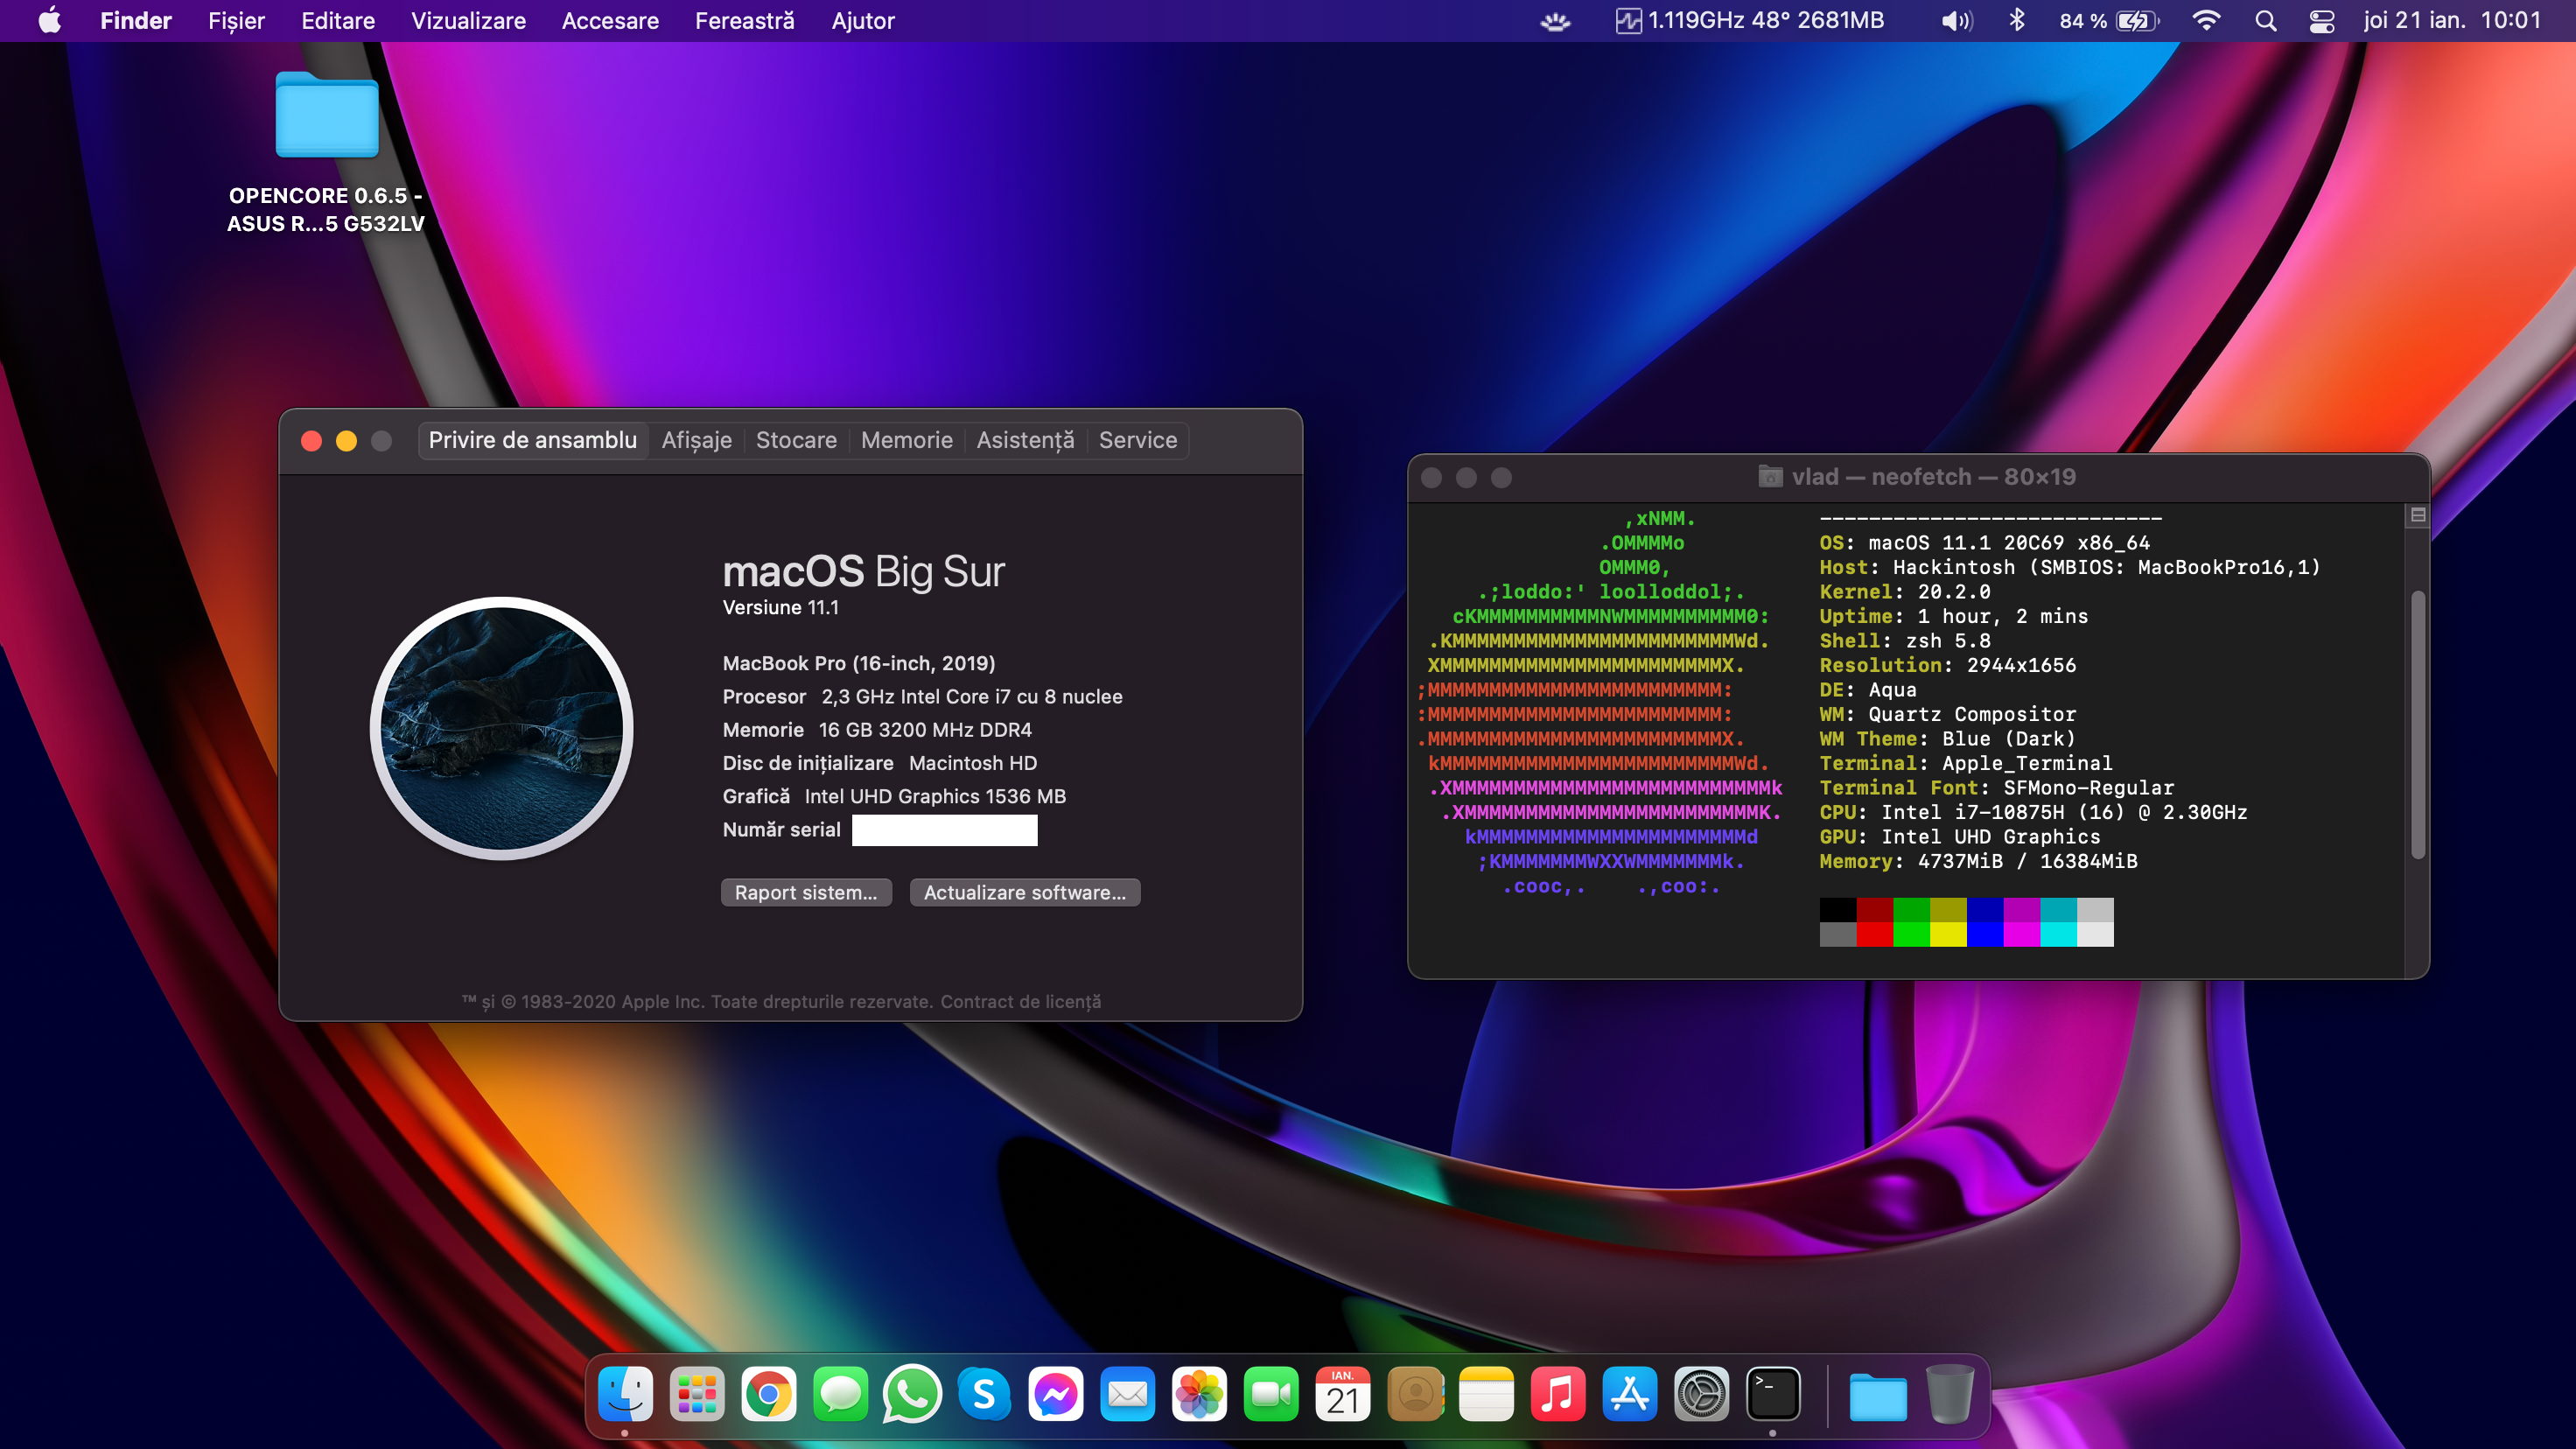
Task: Launch Google Chrome from the Dock
Action: tap(769, 1393)
